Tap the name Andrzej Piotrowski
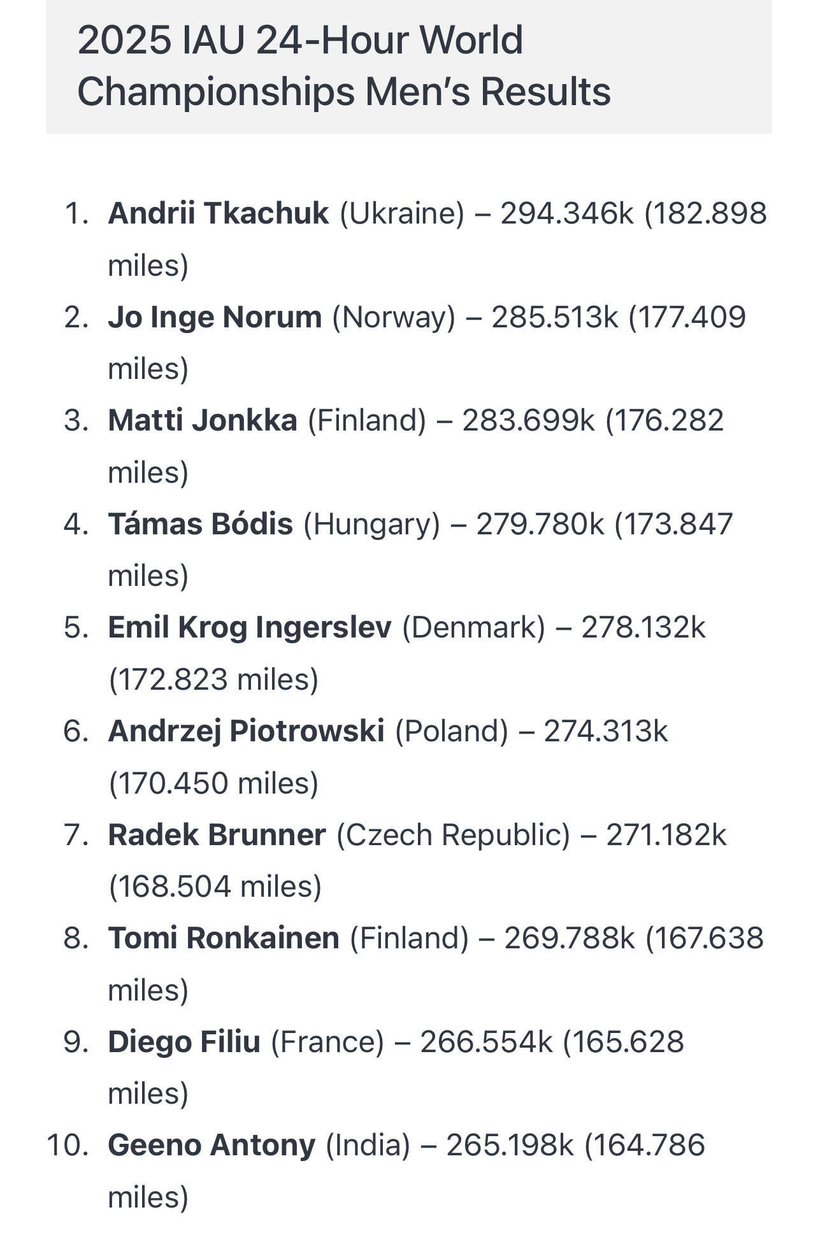The height and width of the screenshot is (1240, 818). point(246,730)
